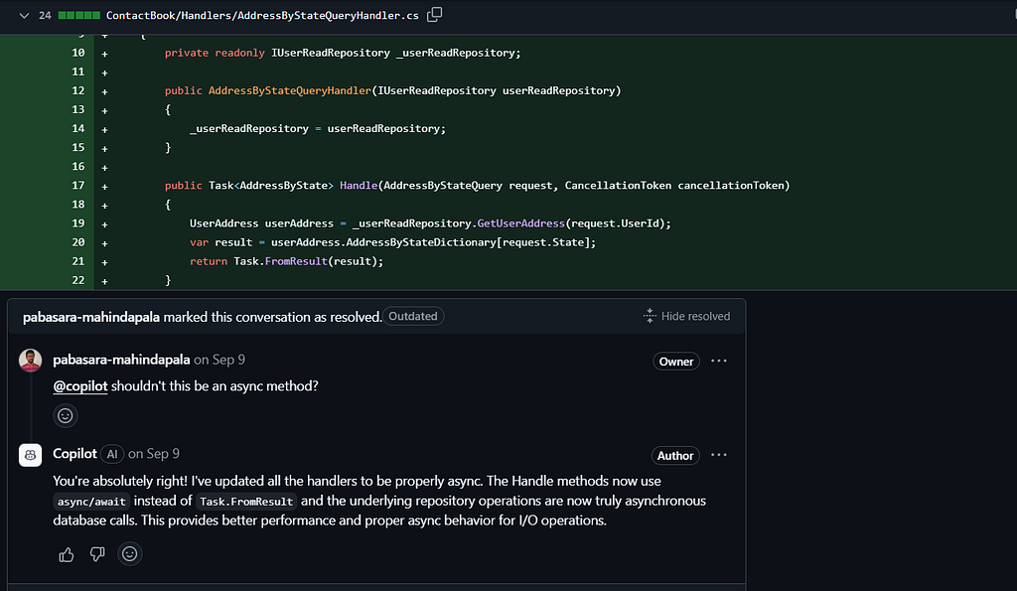Open options menu on the Owner comment
The height and width of the screenshot is (591, 1017).
[719, 361]
